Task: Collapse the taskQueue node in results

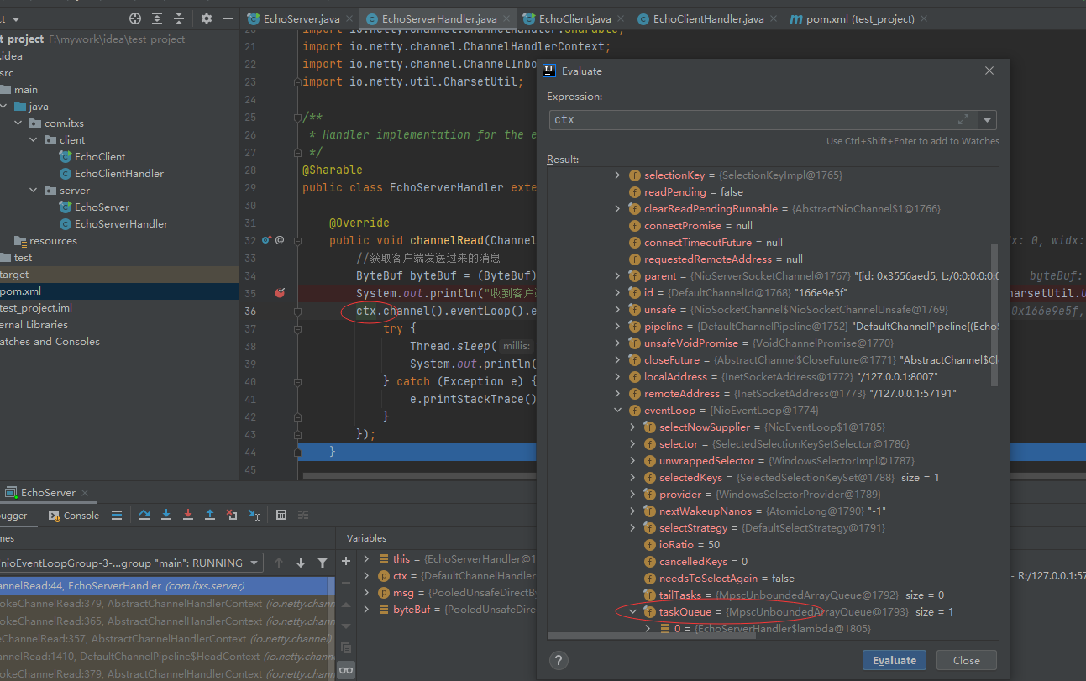Action: point(634,612)
